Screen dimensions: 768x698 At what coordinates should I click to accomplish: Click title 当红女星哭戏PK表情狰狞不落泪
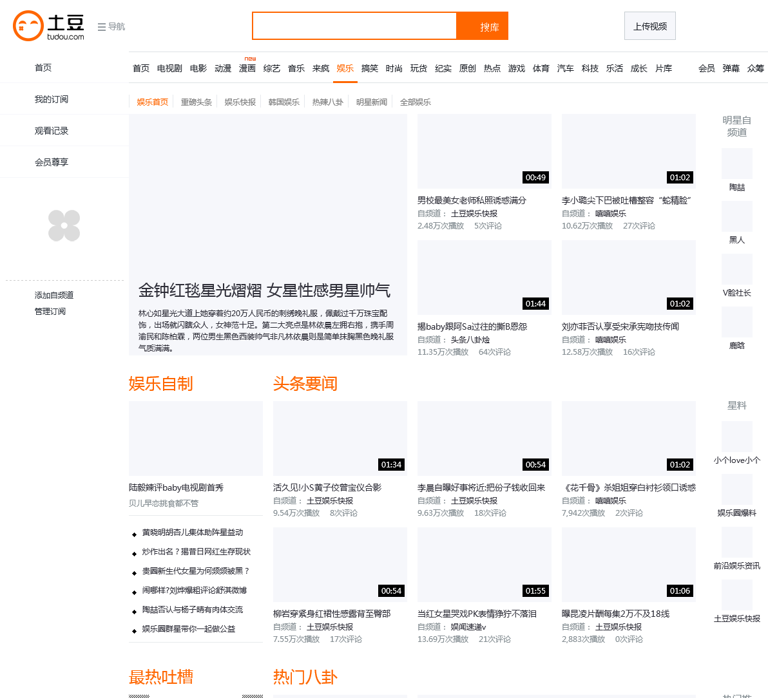pos(477,614)
